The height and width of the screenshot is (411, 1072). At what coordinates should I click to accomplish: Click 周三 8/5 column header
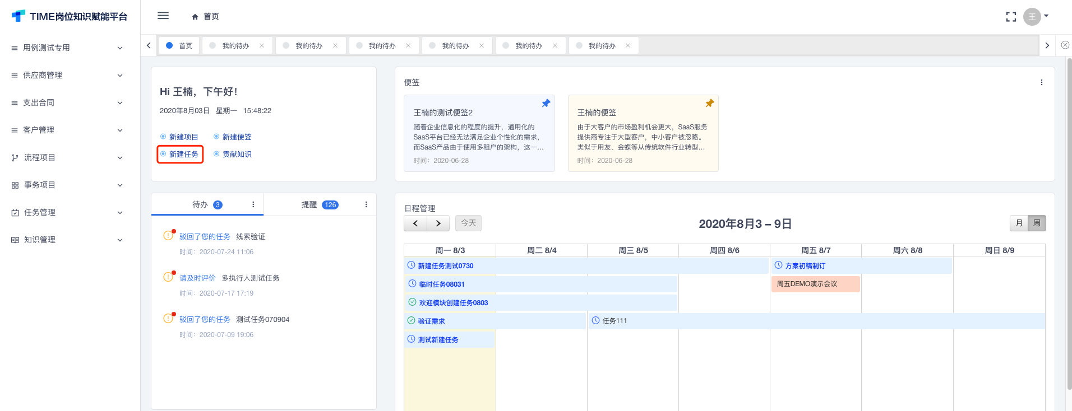tap(633, 250)
